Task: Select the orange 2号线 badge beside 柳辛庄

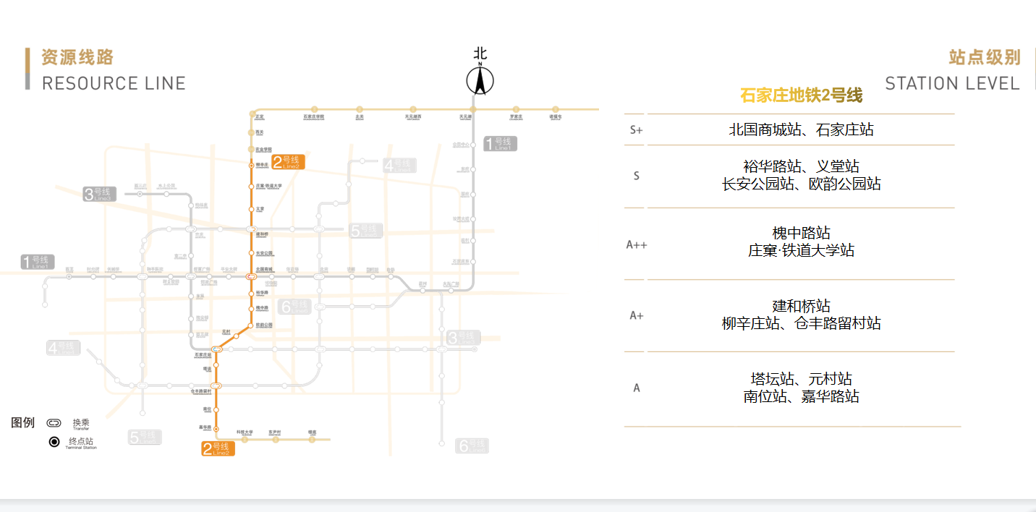Action: tap(288, 162)
